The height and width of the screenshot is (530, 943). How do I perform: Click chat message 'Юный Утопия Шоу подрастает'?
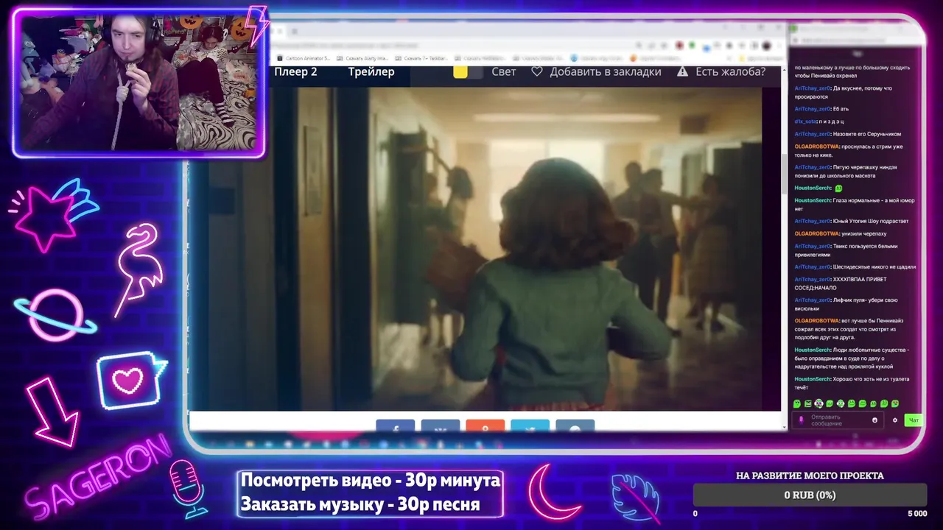click(x=871, y=221)
